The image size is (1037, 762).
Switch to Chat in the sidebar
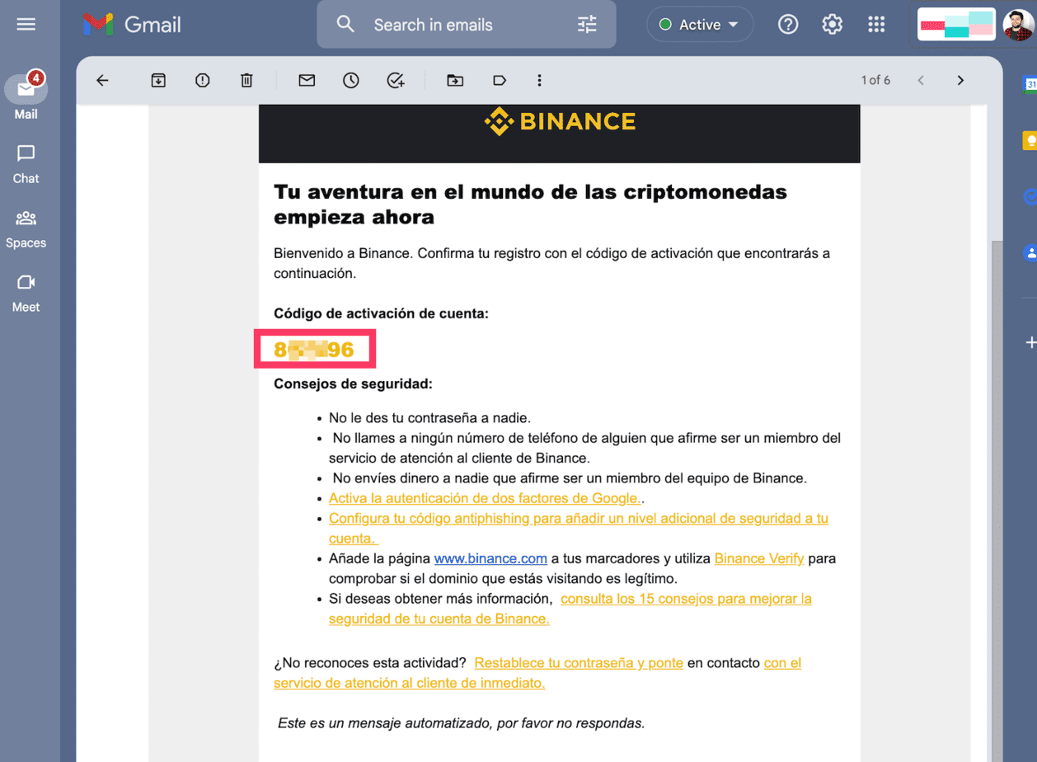coord(26,164)
